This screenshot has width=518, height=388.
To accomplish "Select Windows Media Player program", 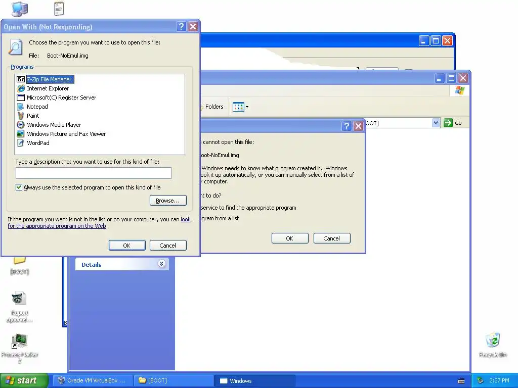I will coord(54,125).
